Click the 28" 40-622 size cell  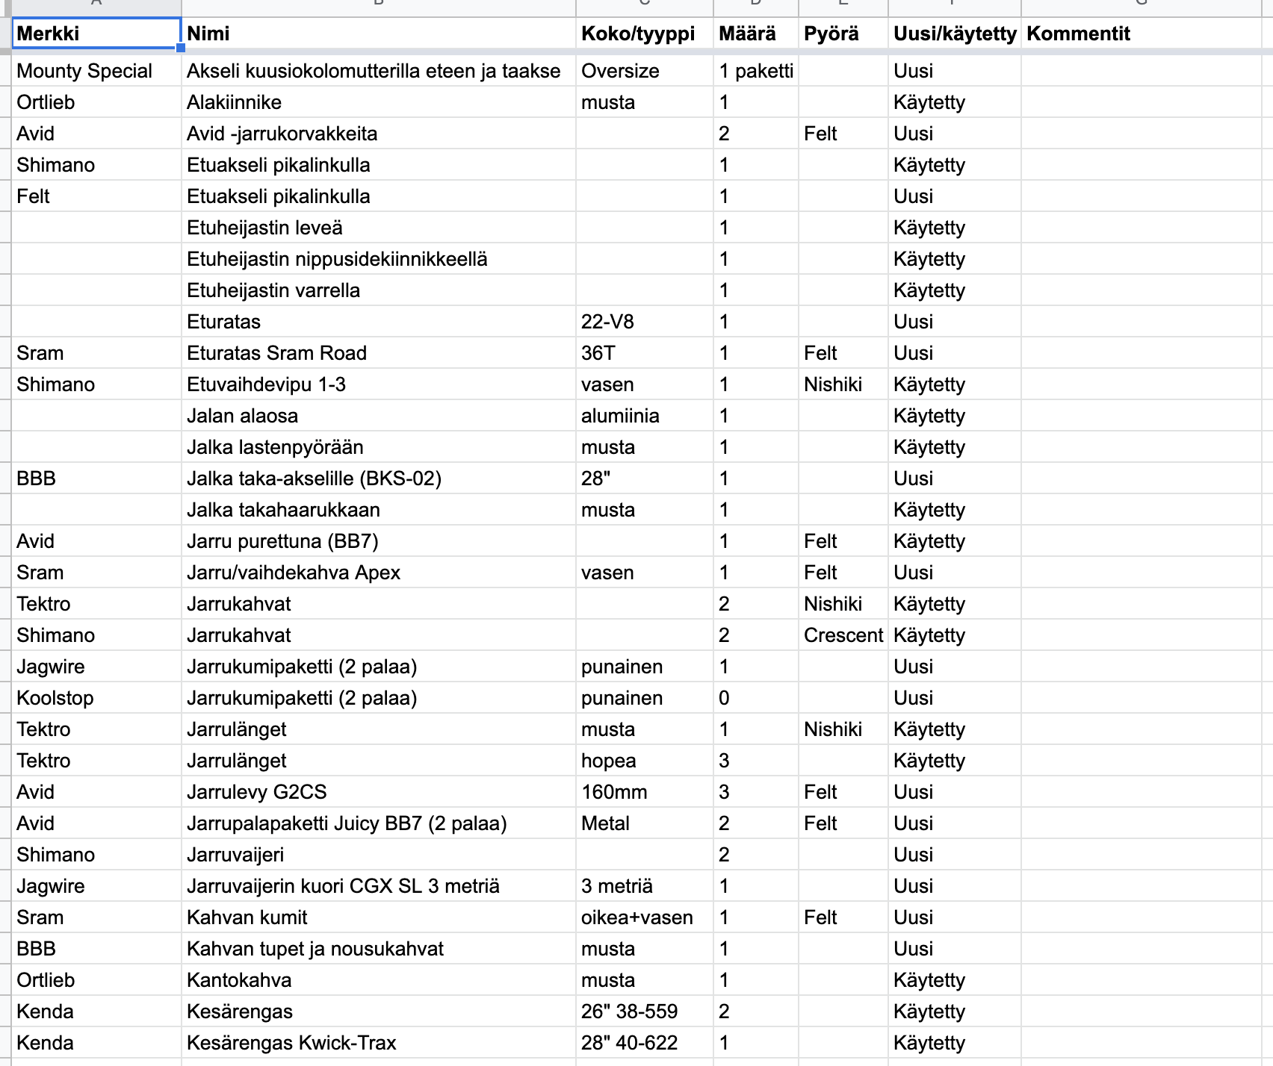point(645,1043)
